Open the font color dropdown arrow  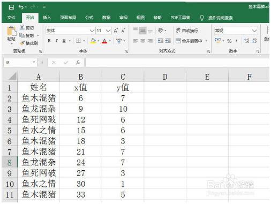point(110,41)
